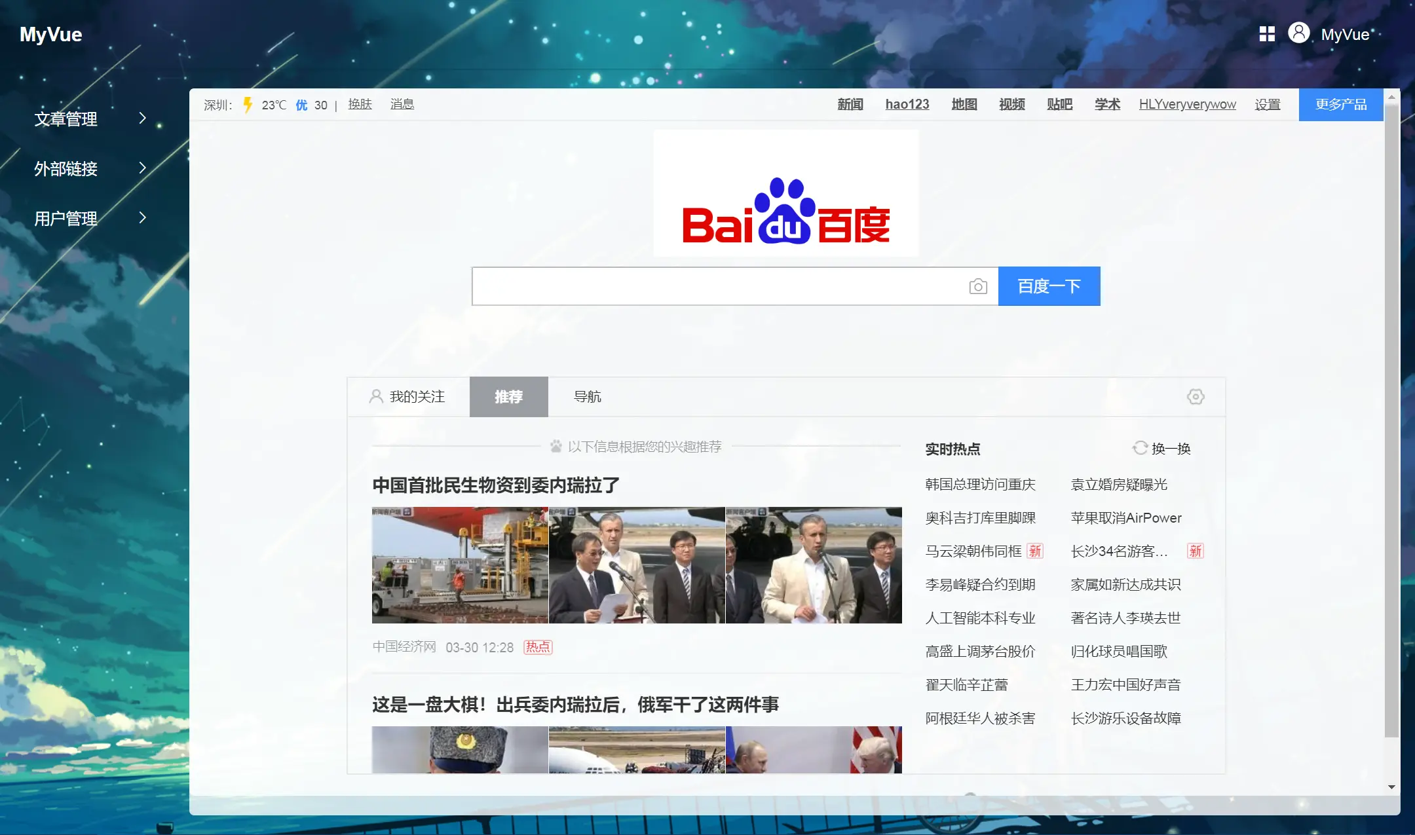The height and width of the screenshot is (835, 1415).
Task: Click the refresh icon beside 换一换
Action: (x=1140, y=448)
